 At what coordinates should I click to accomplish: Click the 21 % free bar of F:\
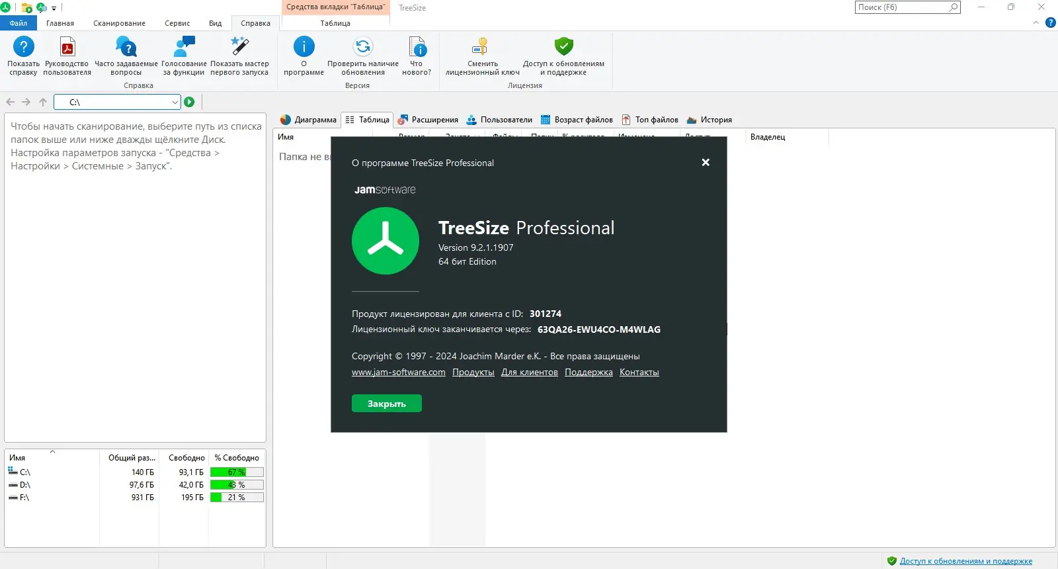(237, 498)
